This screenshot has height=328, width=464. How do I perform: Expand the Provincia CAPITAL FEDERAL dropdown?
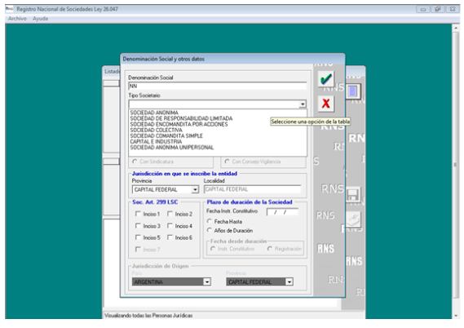[195, 190]
